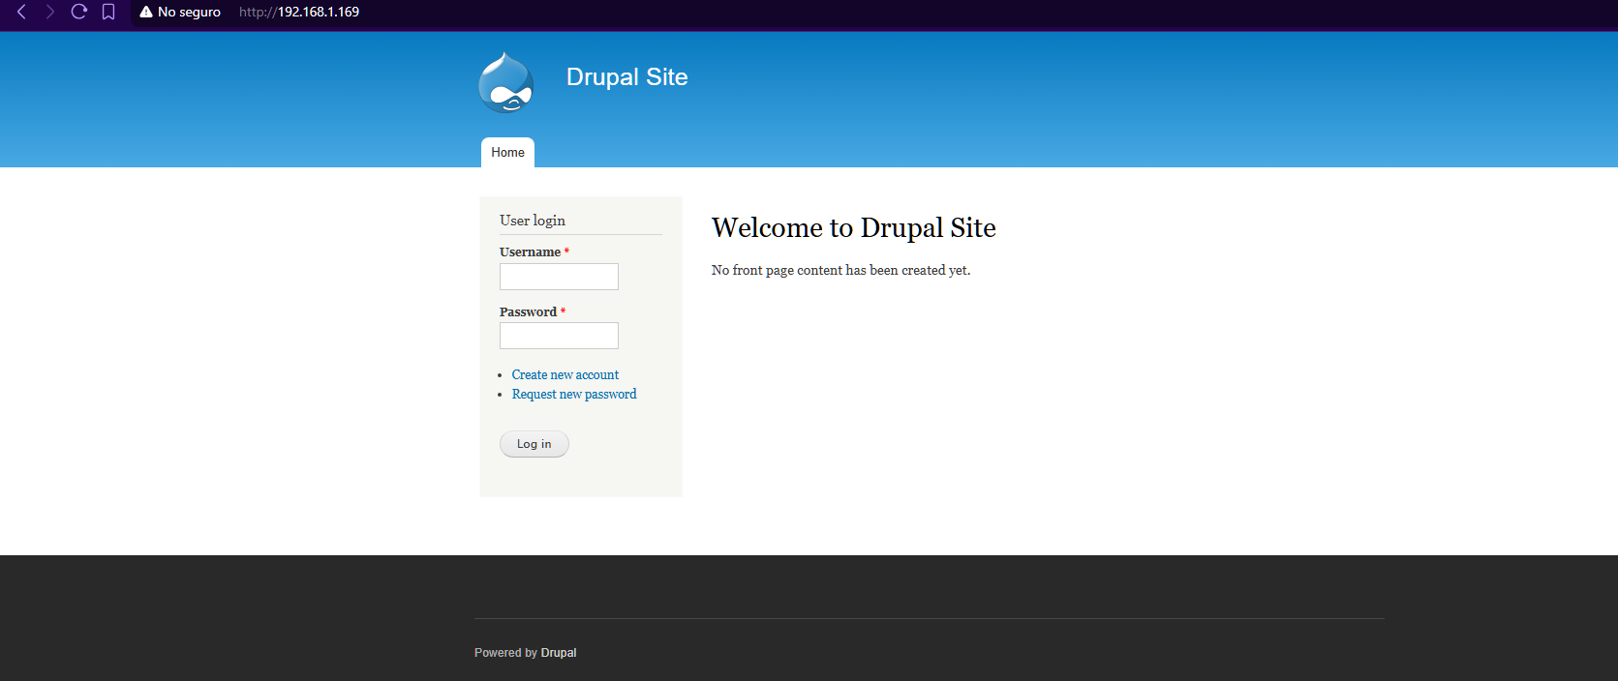Focus the Username input field
Image resolution: width=1618 pixels, height=681 pixels.
click(x=559, y=277)
